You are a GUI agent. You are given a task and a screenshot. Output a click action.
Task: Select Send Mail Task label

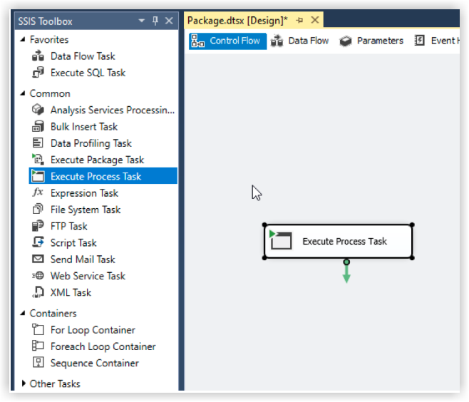pos(83,259)
